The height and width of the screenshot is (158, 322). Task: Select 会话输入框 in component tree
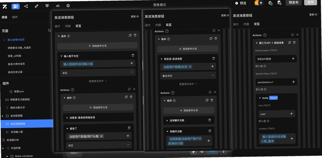17,132
